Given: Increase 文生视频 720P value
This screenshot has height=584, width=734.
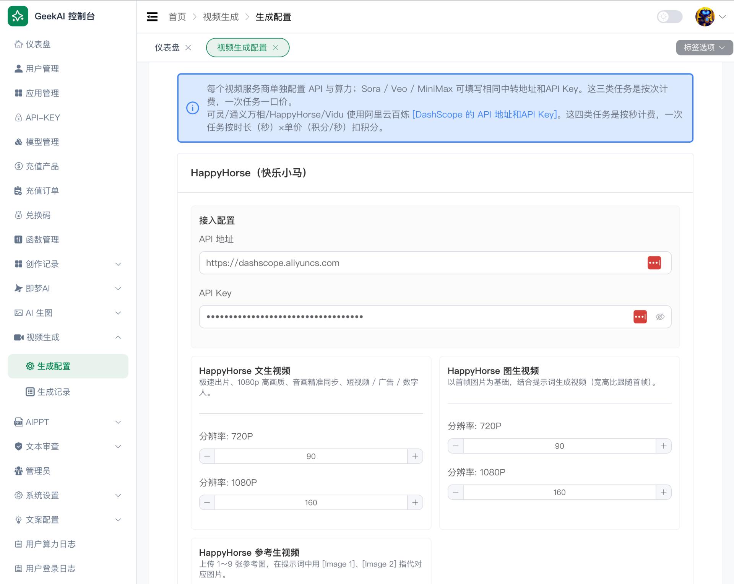Looking at the screenshot, I should click(415, 456).
